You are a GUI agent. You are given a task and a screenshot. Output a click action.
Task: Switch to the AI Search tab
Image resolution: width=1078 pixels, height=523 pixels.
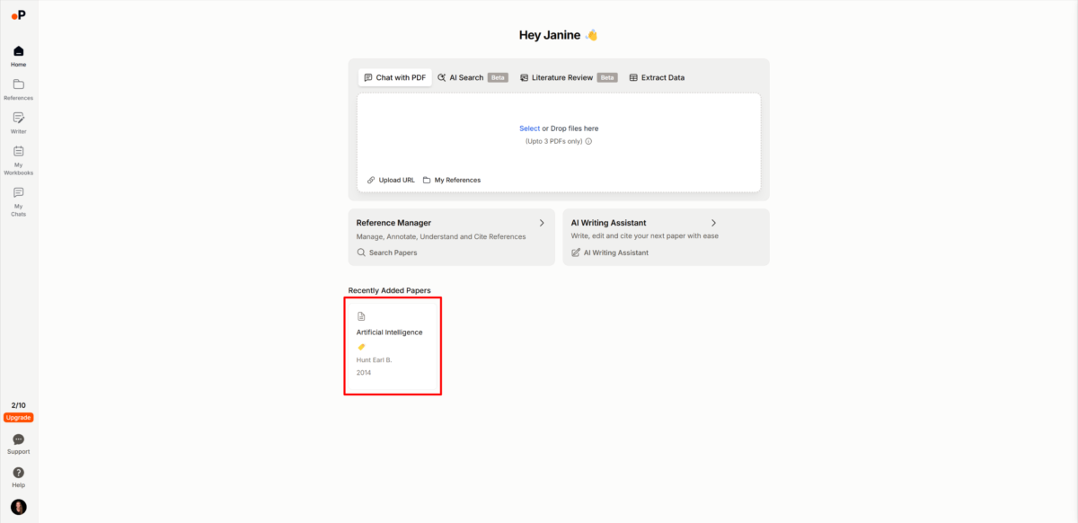pos(465,78)
